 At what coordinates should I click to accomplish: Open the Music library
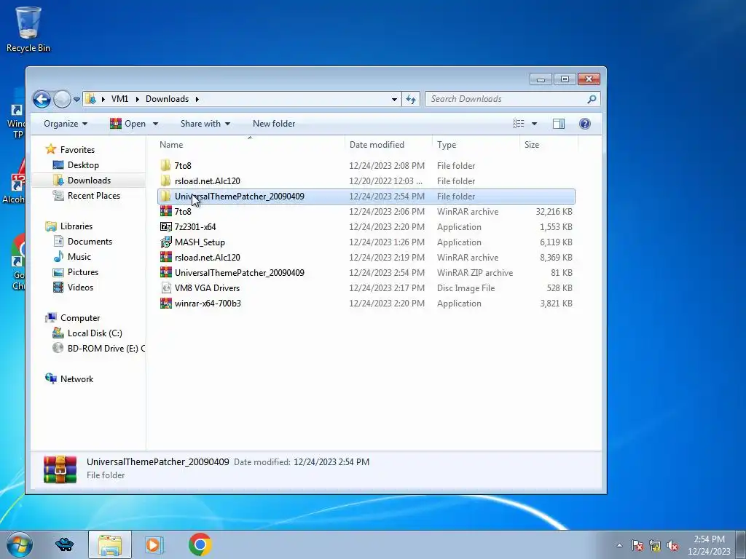pyautogui.click(x=79, y=257)
